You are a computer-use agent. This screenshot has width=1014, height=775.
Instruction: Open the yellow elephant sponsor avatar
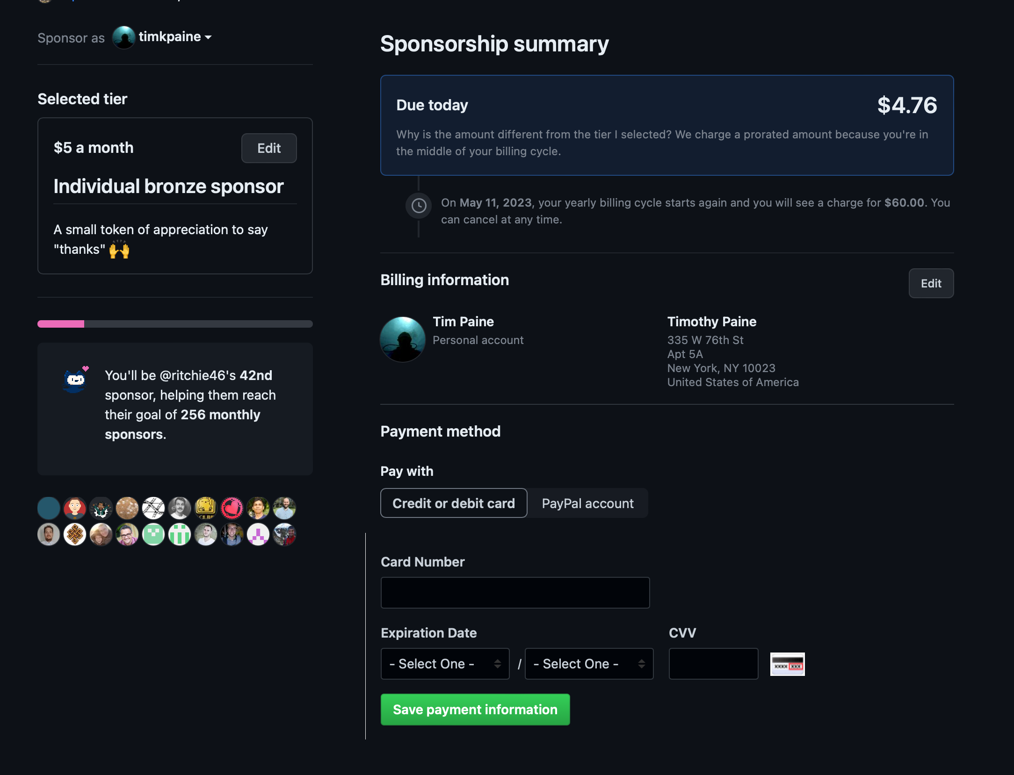tap(205, 508)
